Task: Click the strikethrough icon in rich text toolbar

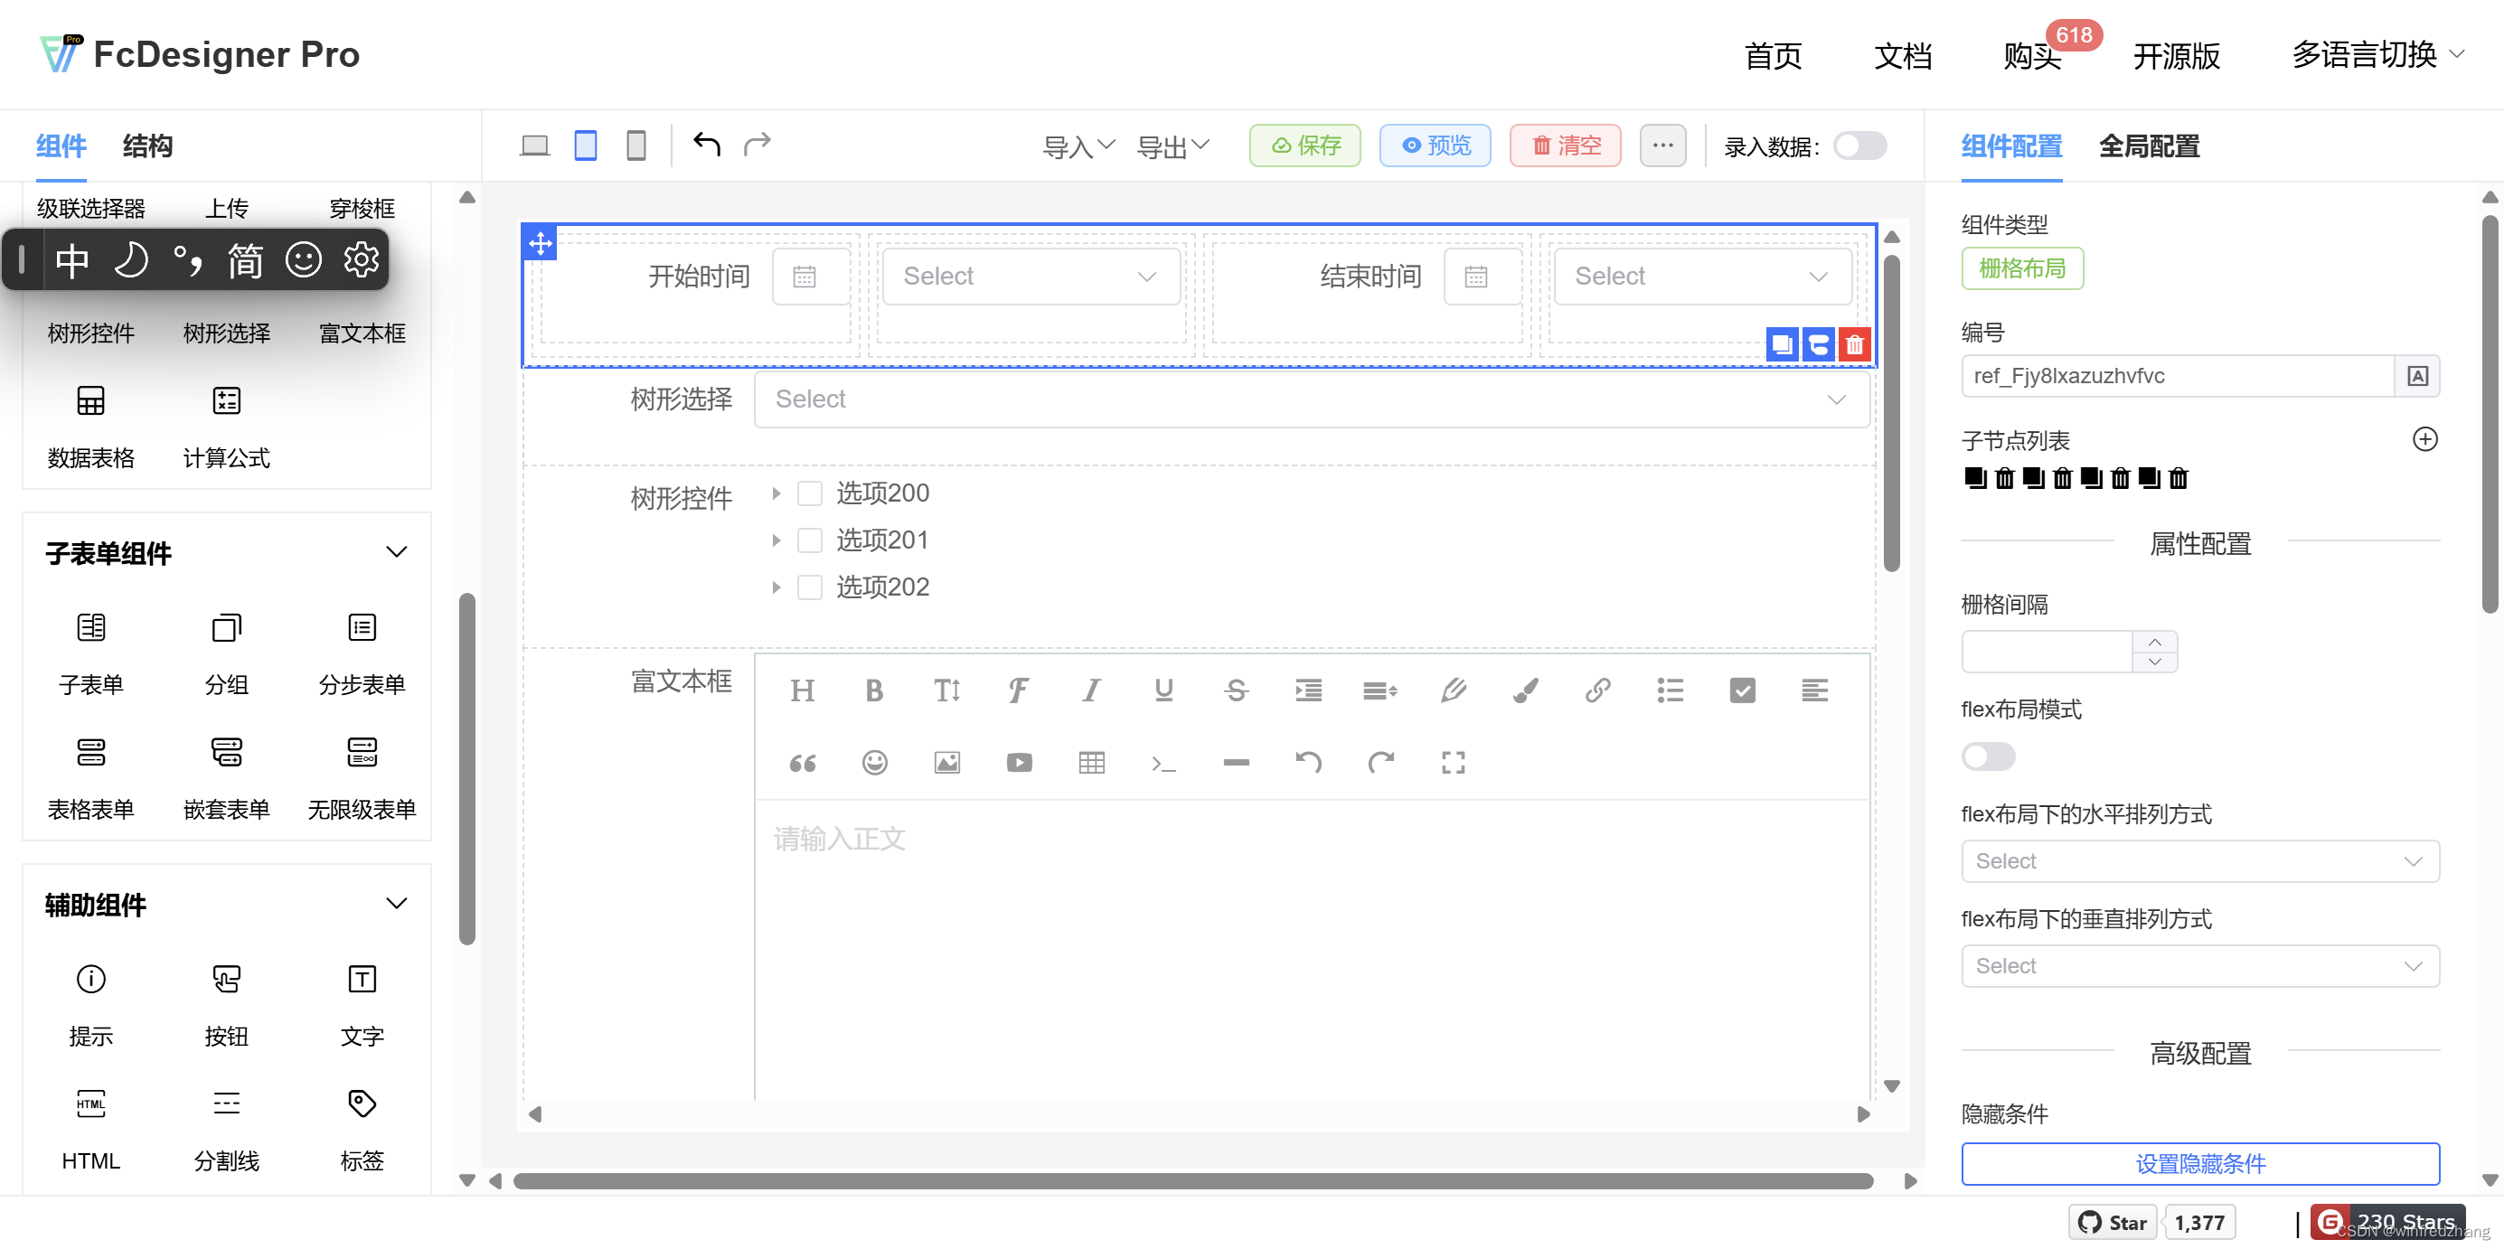Action: coord(1238,690)
